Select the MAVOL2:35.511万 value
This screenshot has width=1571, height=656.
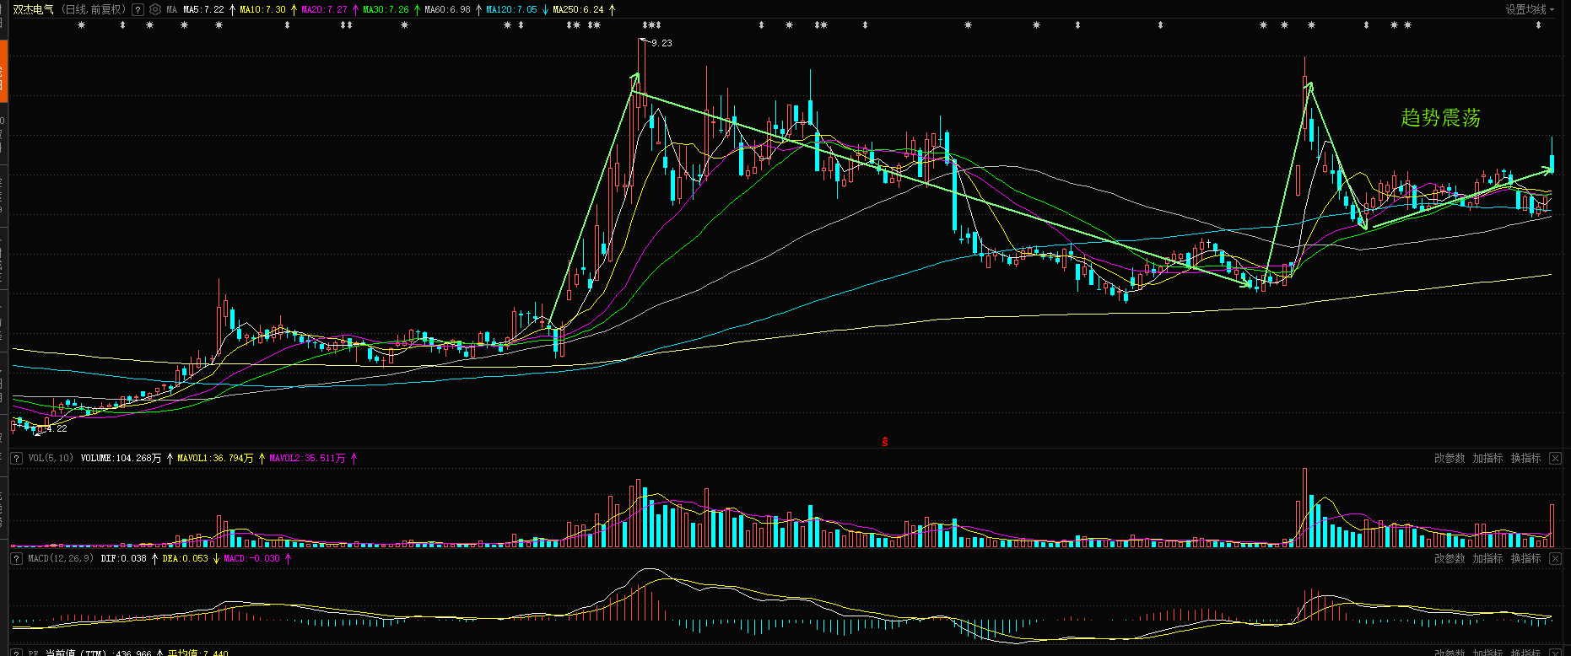307,459
